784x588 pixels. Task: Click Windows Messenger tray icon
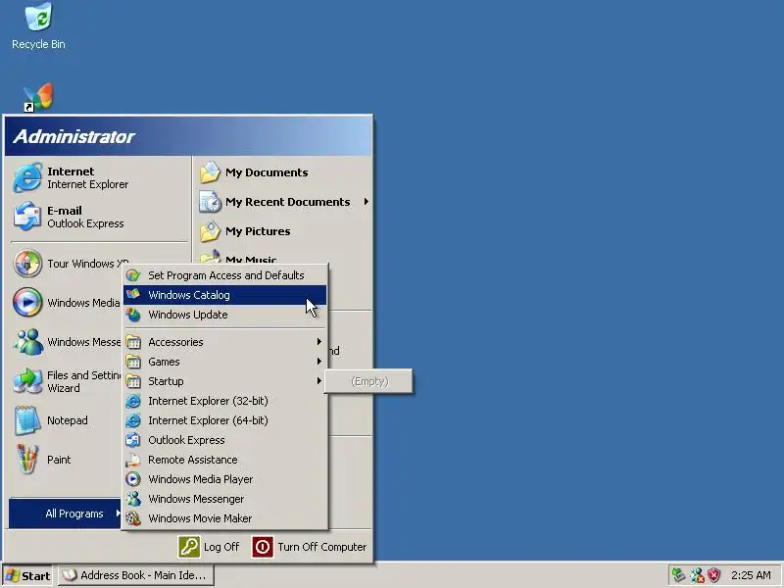[697, 575]
